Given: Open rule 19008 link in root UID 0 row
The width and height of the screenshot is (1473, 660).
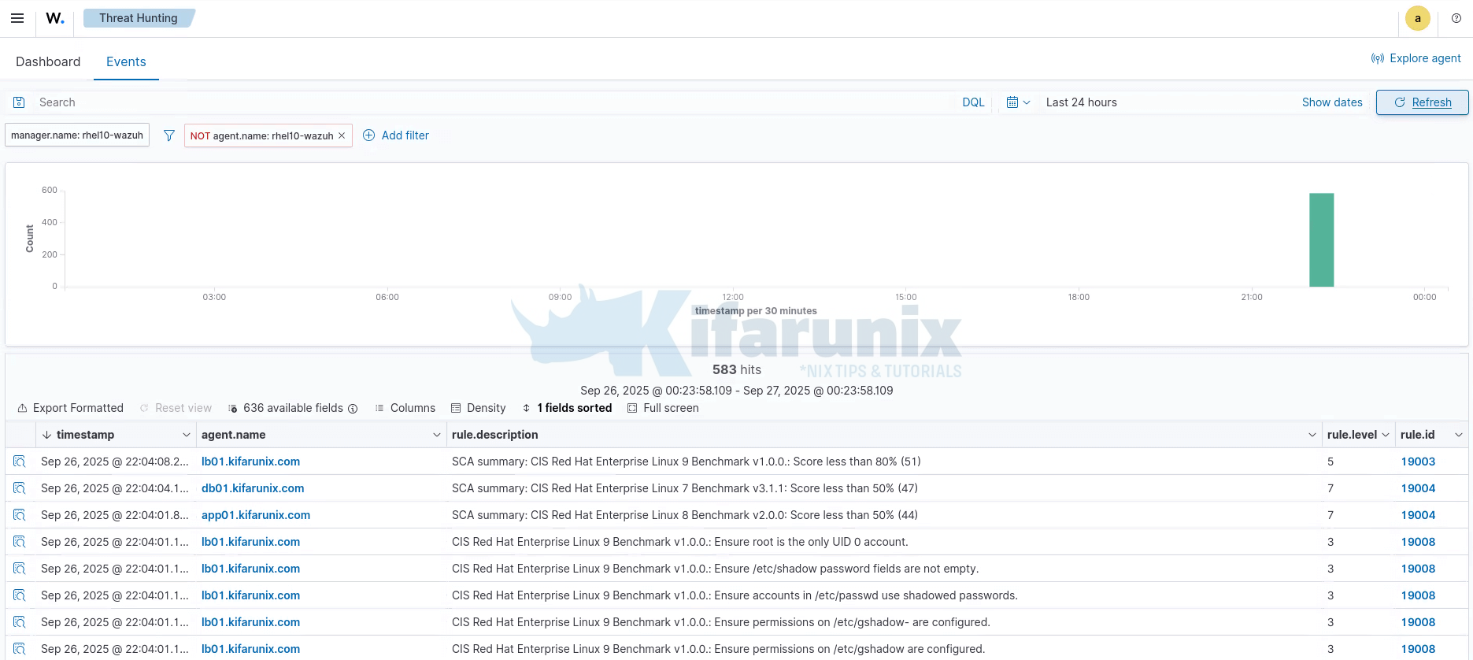Looking at the screenshot, I should click(x=1418, y=542).
